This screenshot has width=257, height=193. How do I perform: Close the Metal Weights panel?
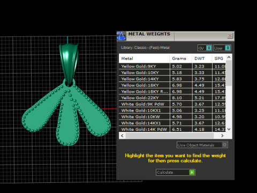tap(230, 35)
